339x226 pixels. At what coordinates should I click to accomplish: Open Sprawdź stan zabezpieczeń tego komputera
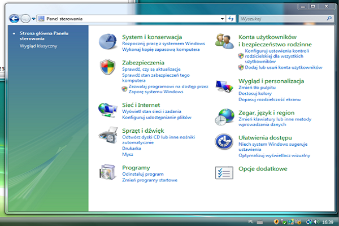click(x=156, y=78)
